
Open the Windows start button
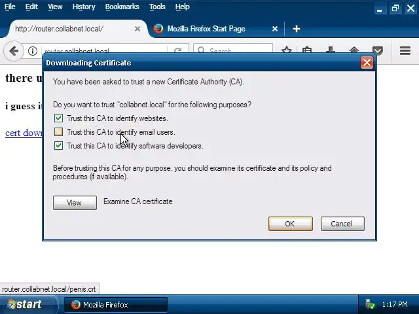pyautogui.click(x=29, y=304)
